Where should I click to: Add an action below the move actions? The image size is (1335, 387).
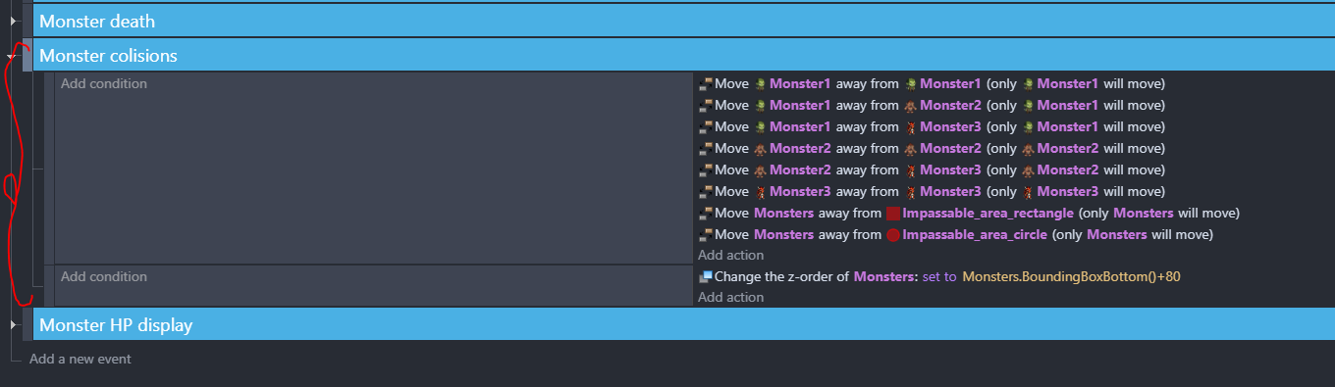[730, 256]
